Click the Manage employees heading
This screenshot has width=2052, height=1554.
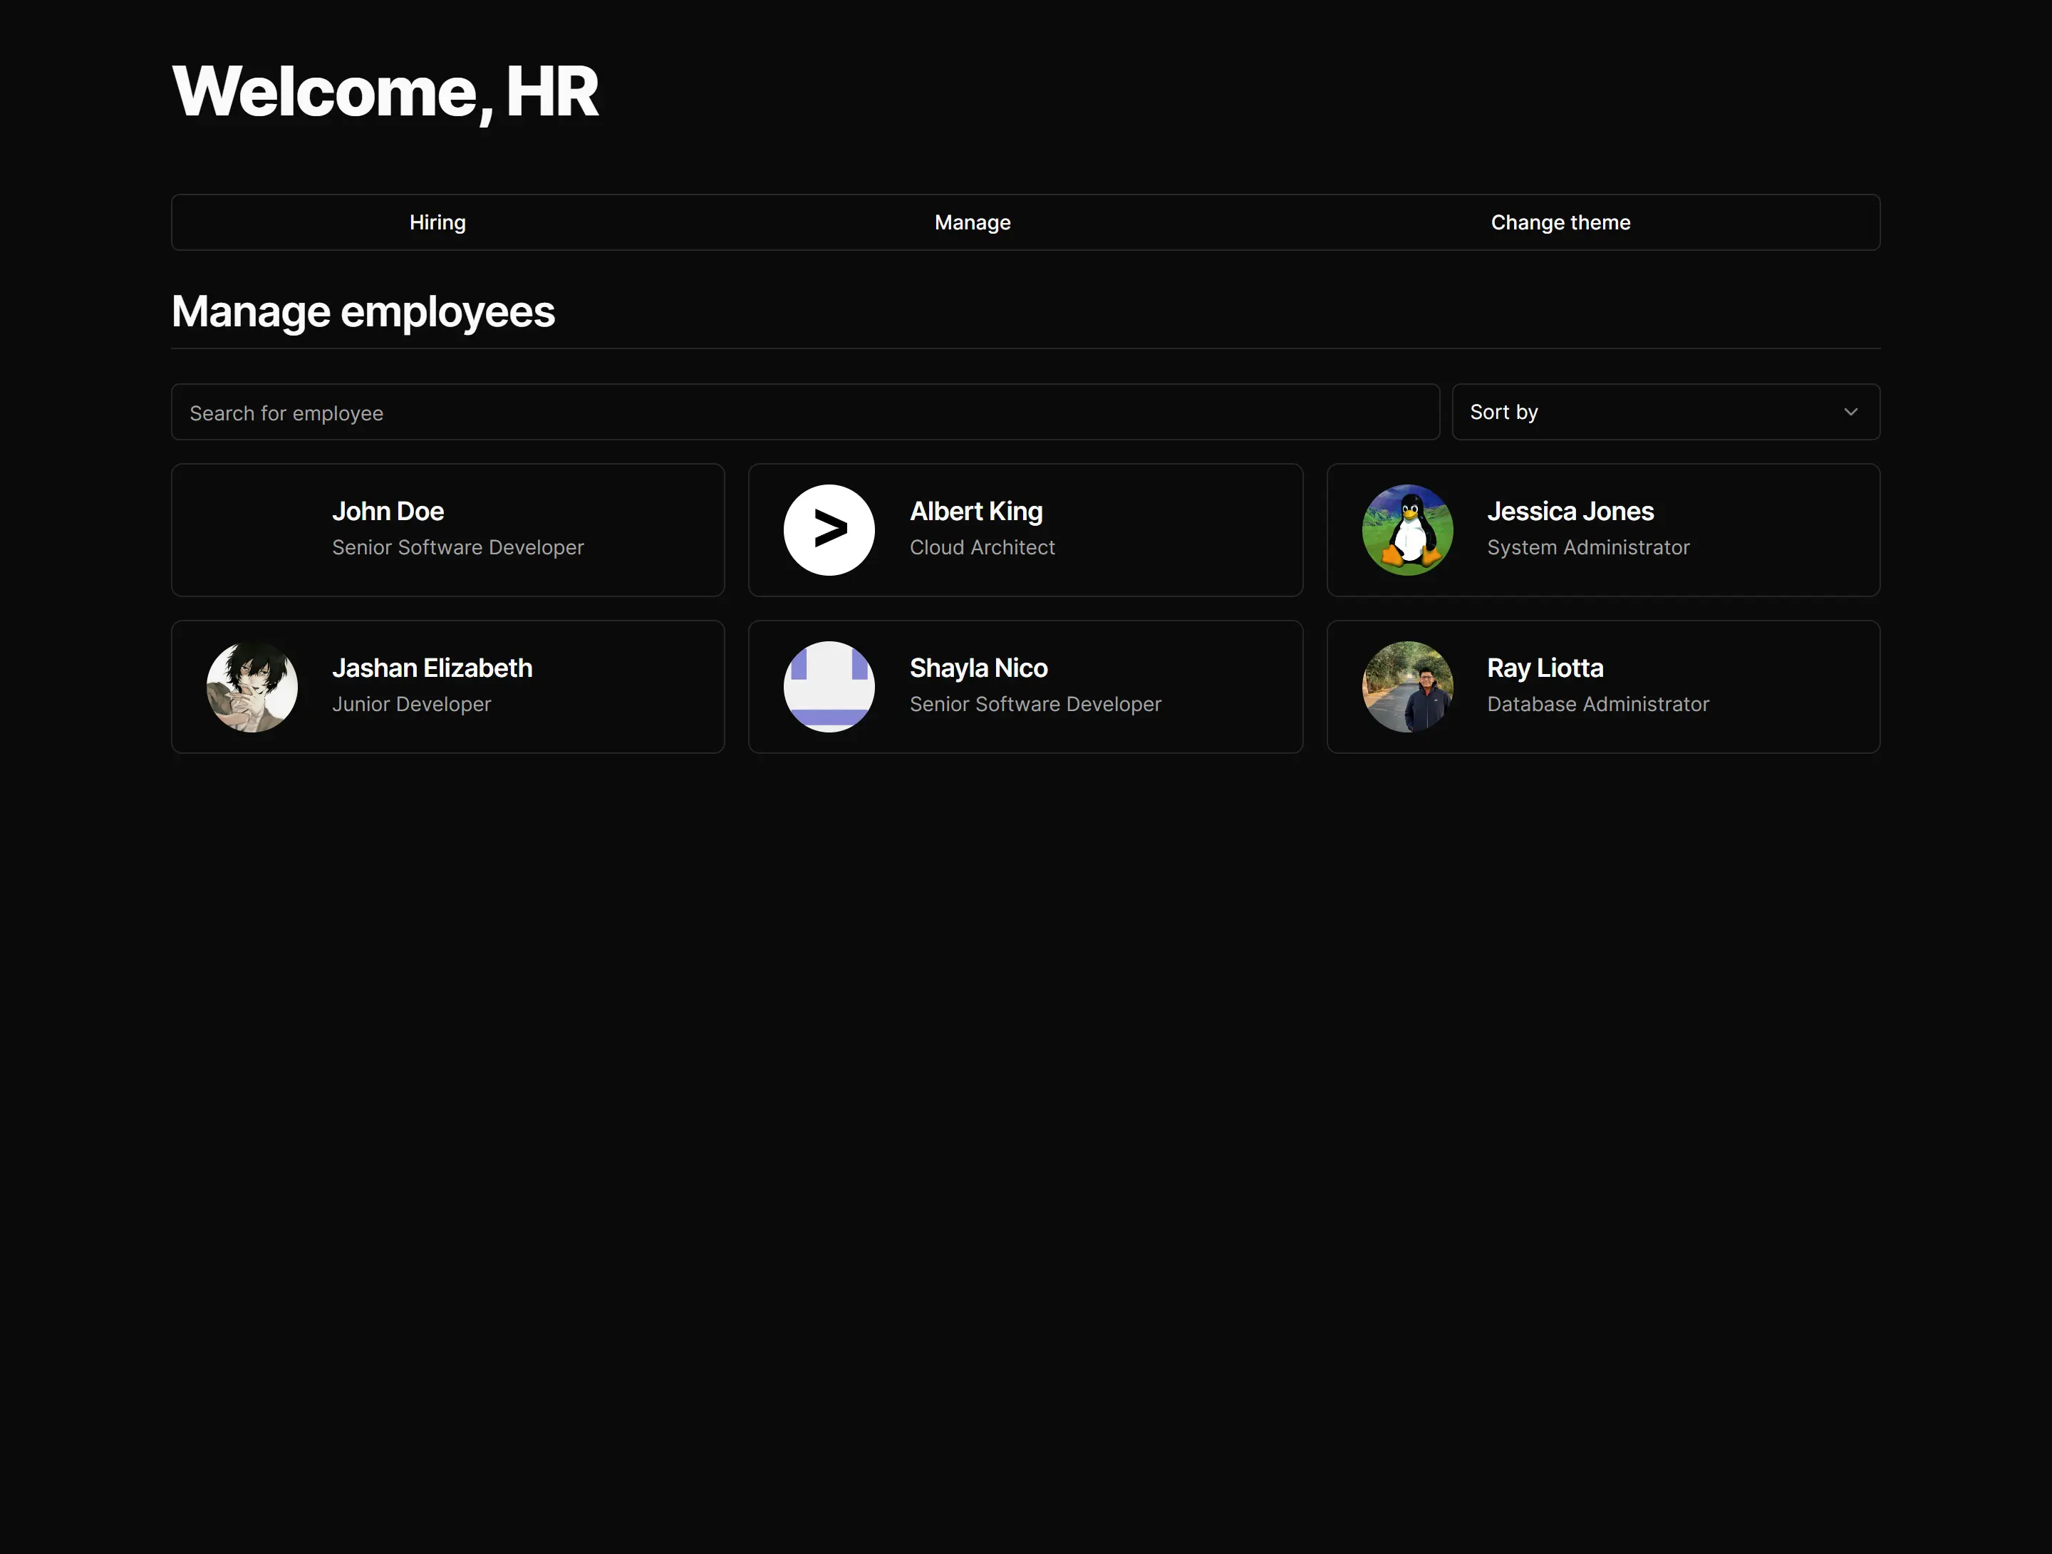tap(363, 311)
